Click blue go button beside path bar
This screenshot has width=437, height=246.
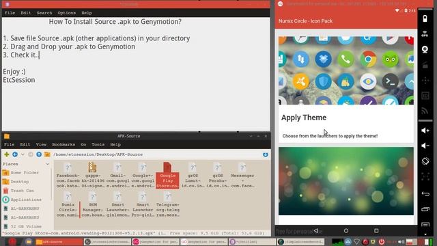[x=266, y=154]
